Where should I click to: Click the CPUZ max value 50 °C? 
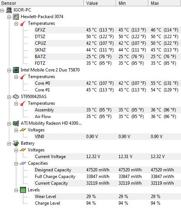point(164,43)
